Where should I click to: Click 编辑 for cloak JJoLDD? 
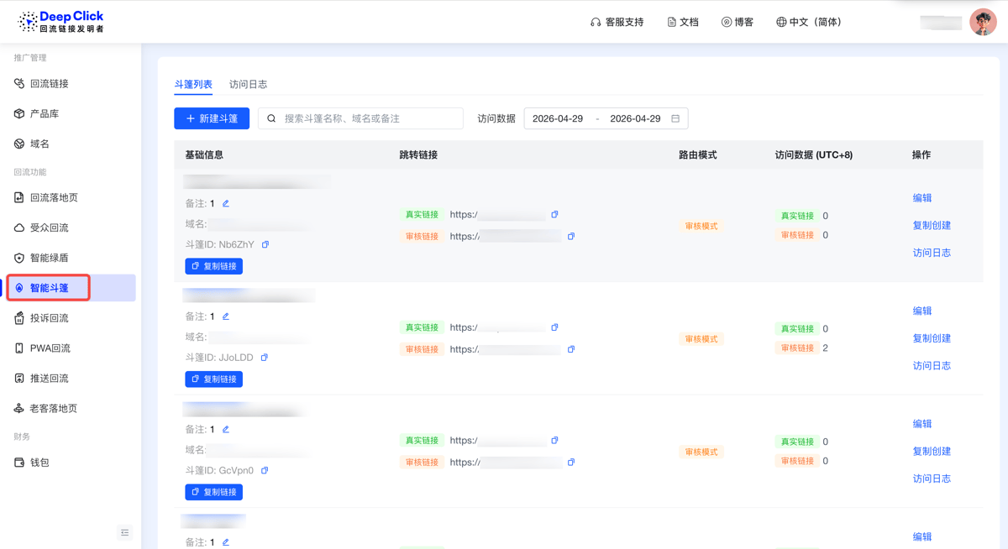pos(922,311)
